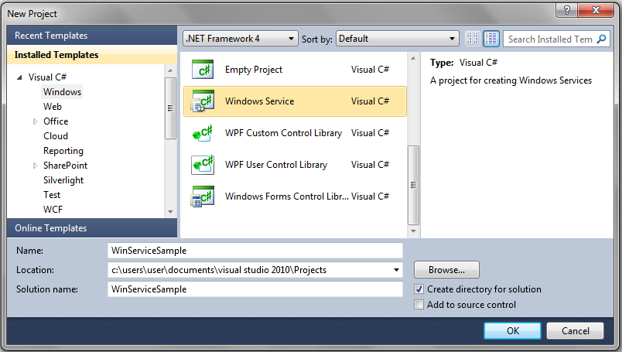
Task: Open the Location path dropdown arrow
Action: [396, 270]
